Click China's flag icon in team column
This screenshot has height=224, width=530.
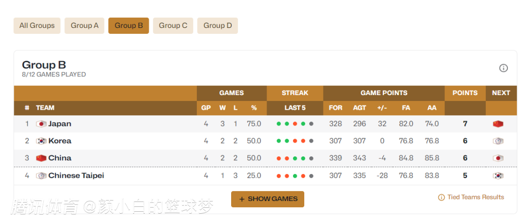41,158
